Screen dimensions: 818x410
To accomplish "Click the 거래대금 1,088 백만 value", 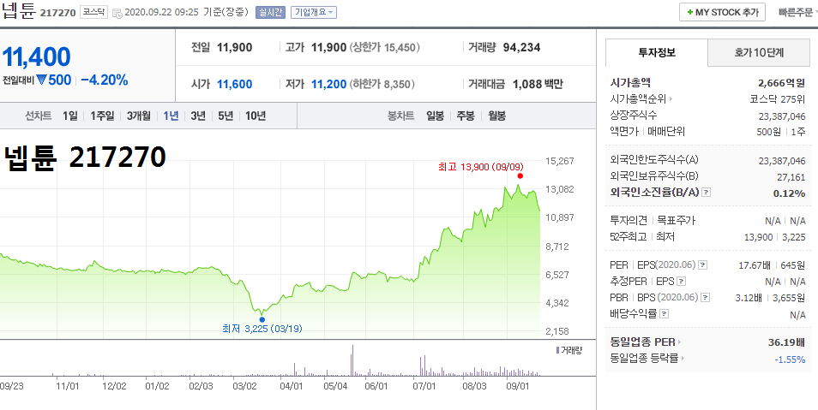I will pyautogui.click(x=538, y=84).
